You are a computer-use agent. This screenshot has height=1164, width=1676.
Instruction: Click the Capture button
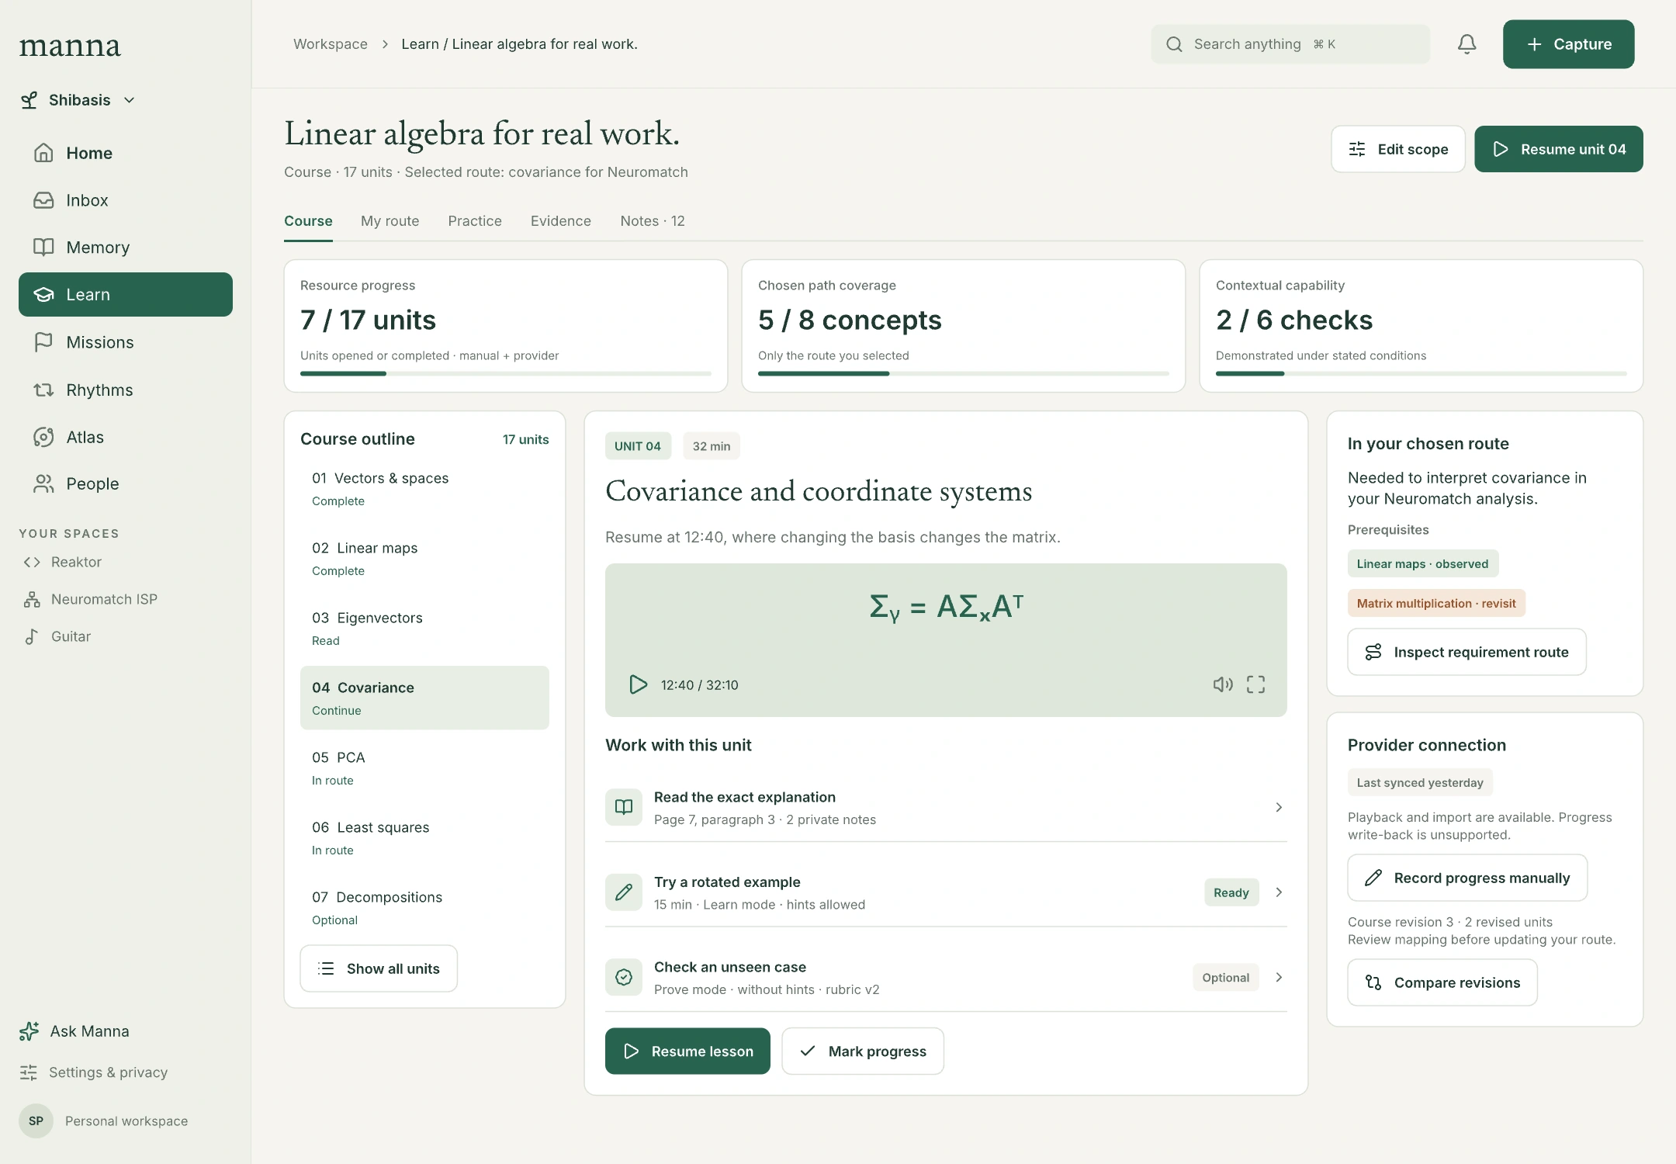(x=1568, y=44)
